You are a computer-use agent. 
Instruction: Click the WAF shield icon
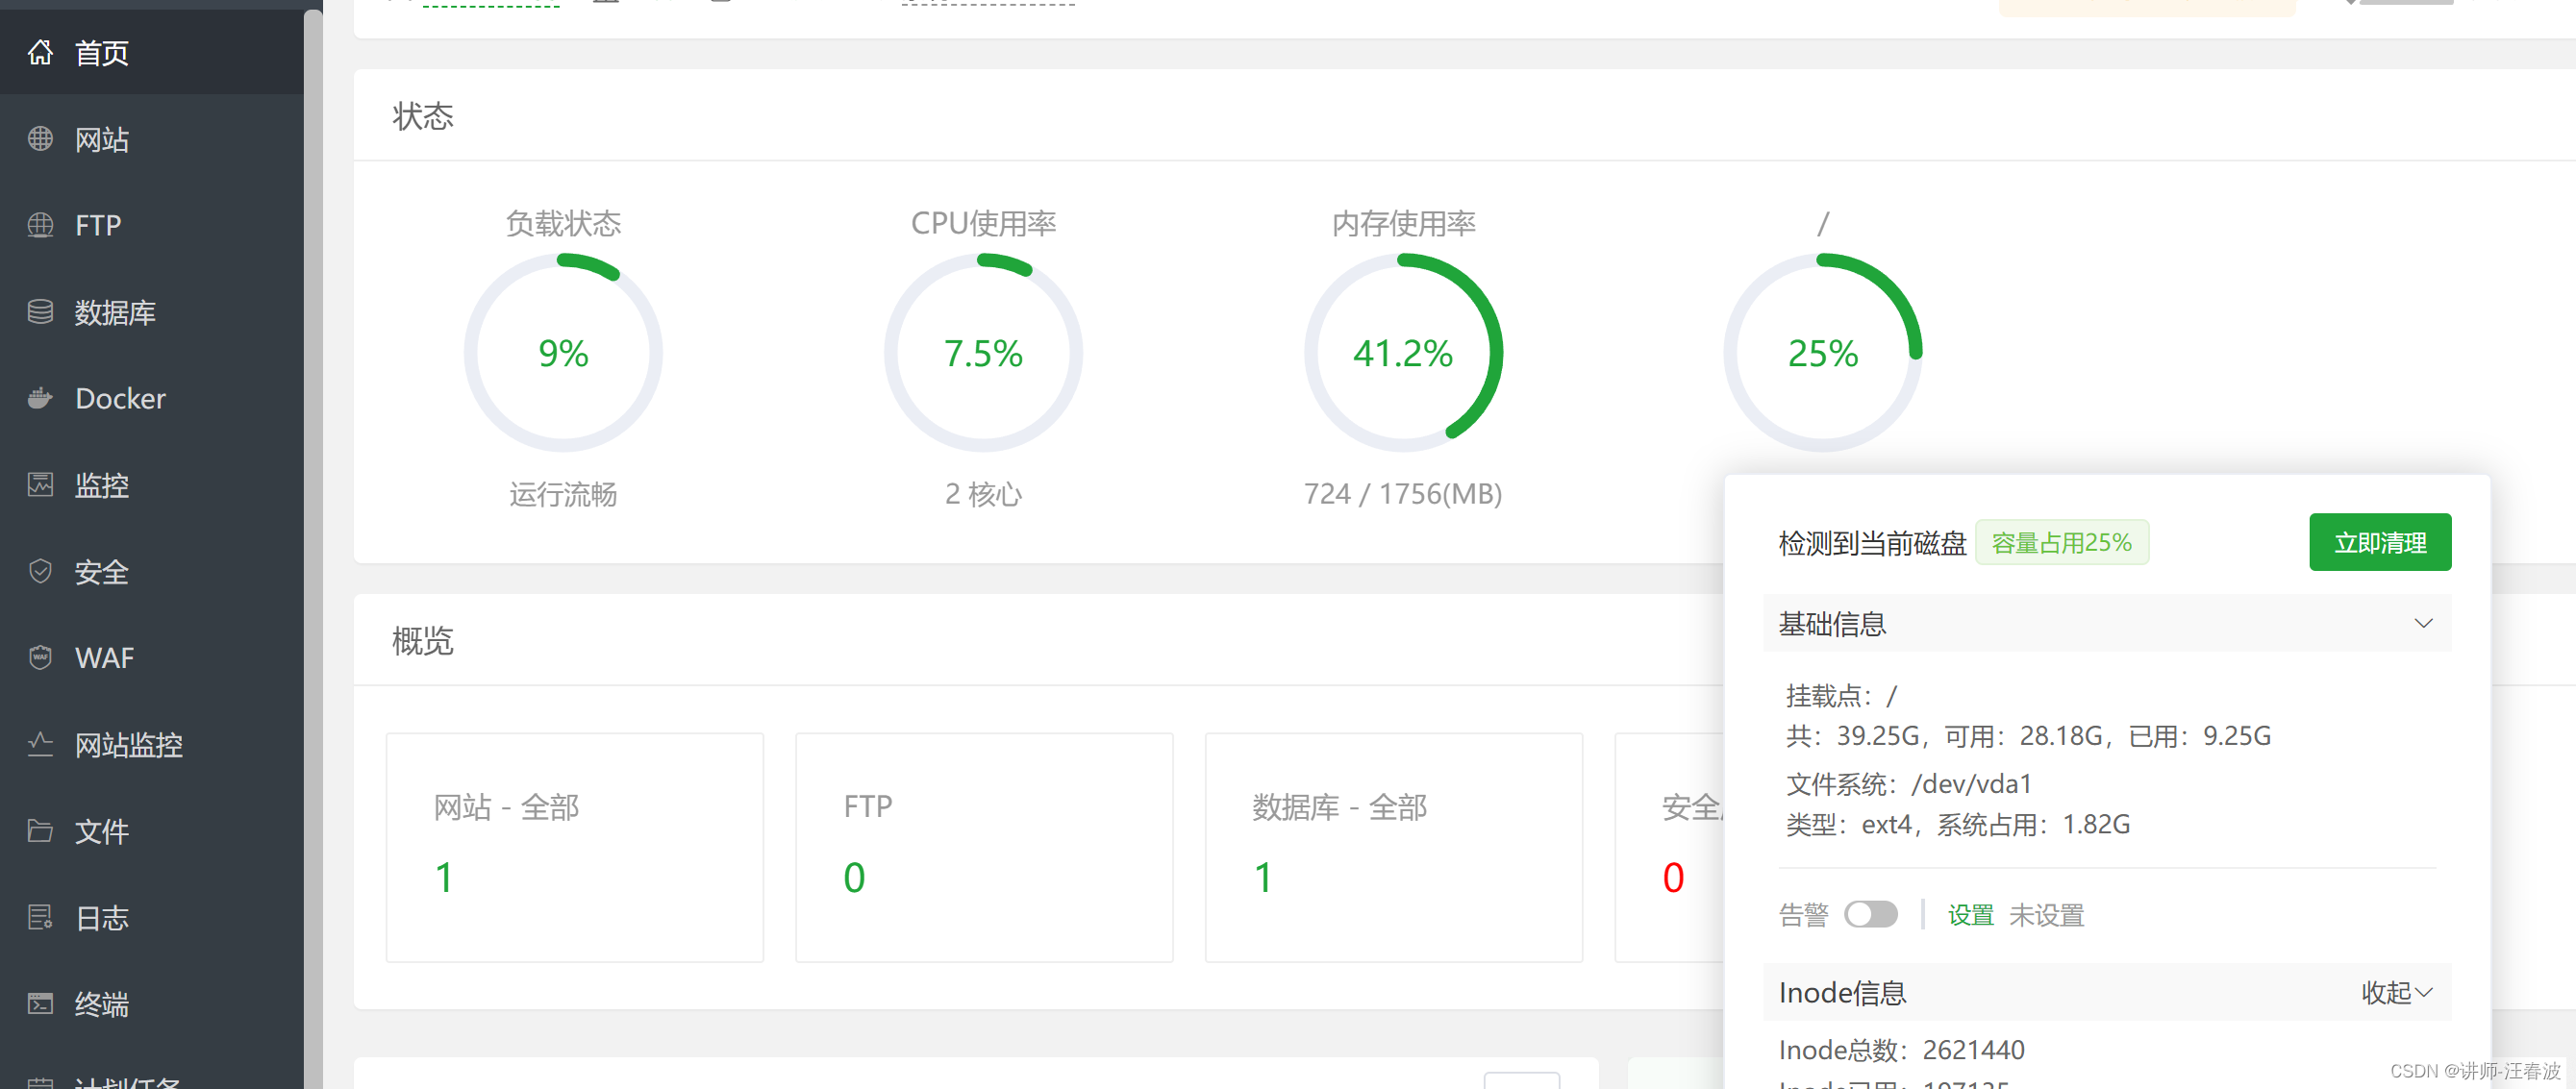40,657
